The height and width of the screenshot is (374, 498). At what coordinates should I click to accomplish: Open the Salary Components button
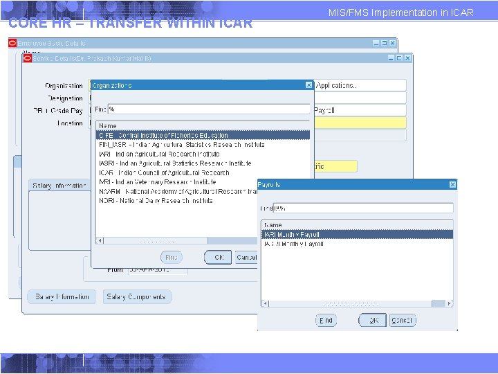point(137,296)
